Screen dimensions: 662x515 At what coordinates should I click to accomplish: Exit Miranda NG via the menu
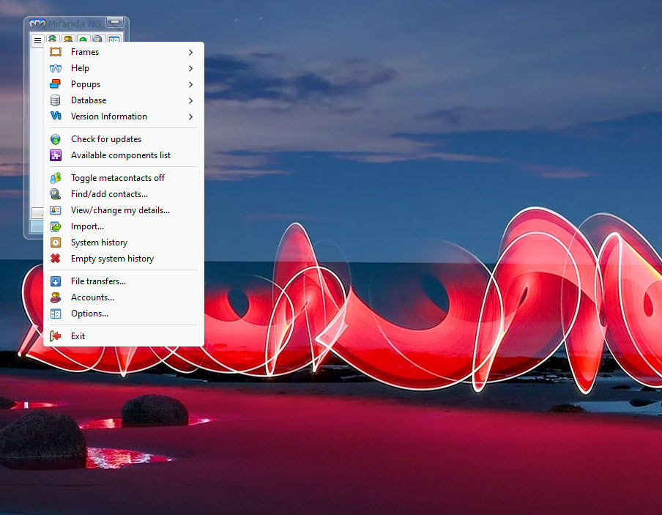pos(124,336)
